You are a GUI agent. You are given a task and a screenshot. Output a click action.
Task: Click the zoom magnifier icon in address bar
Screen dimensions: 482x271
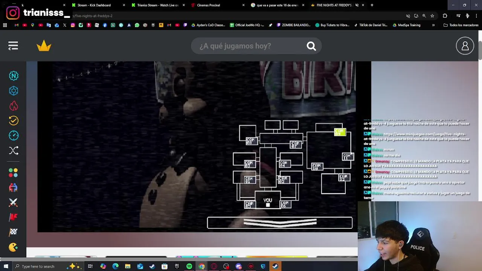coord(424,16)
